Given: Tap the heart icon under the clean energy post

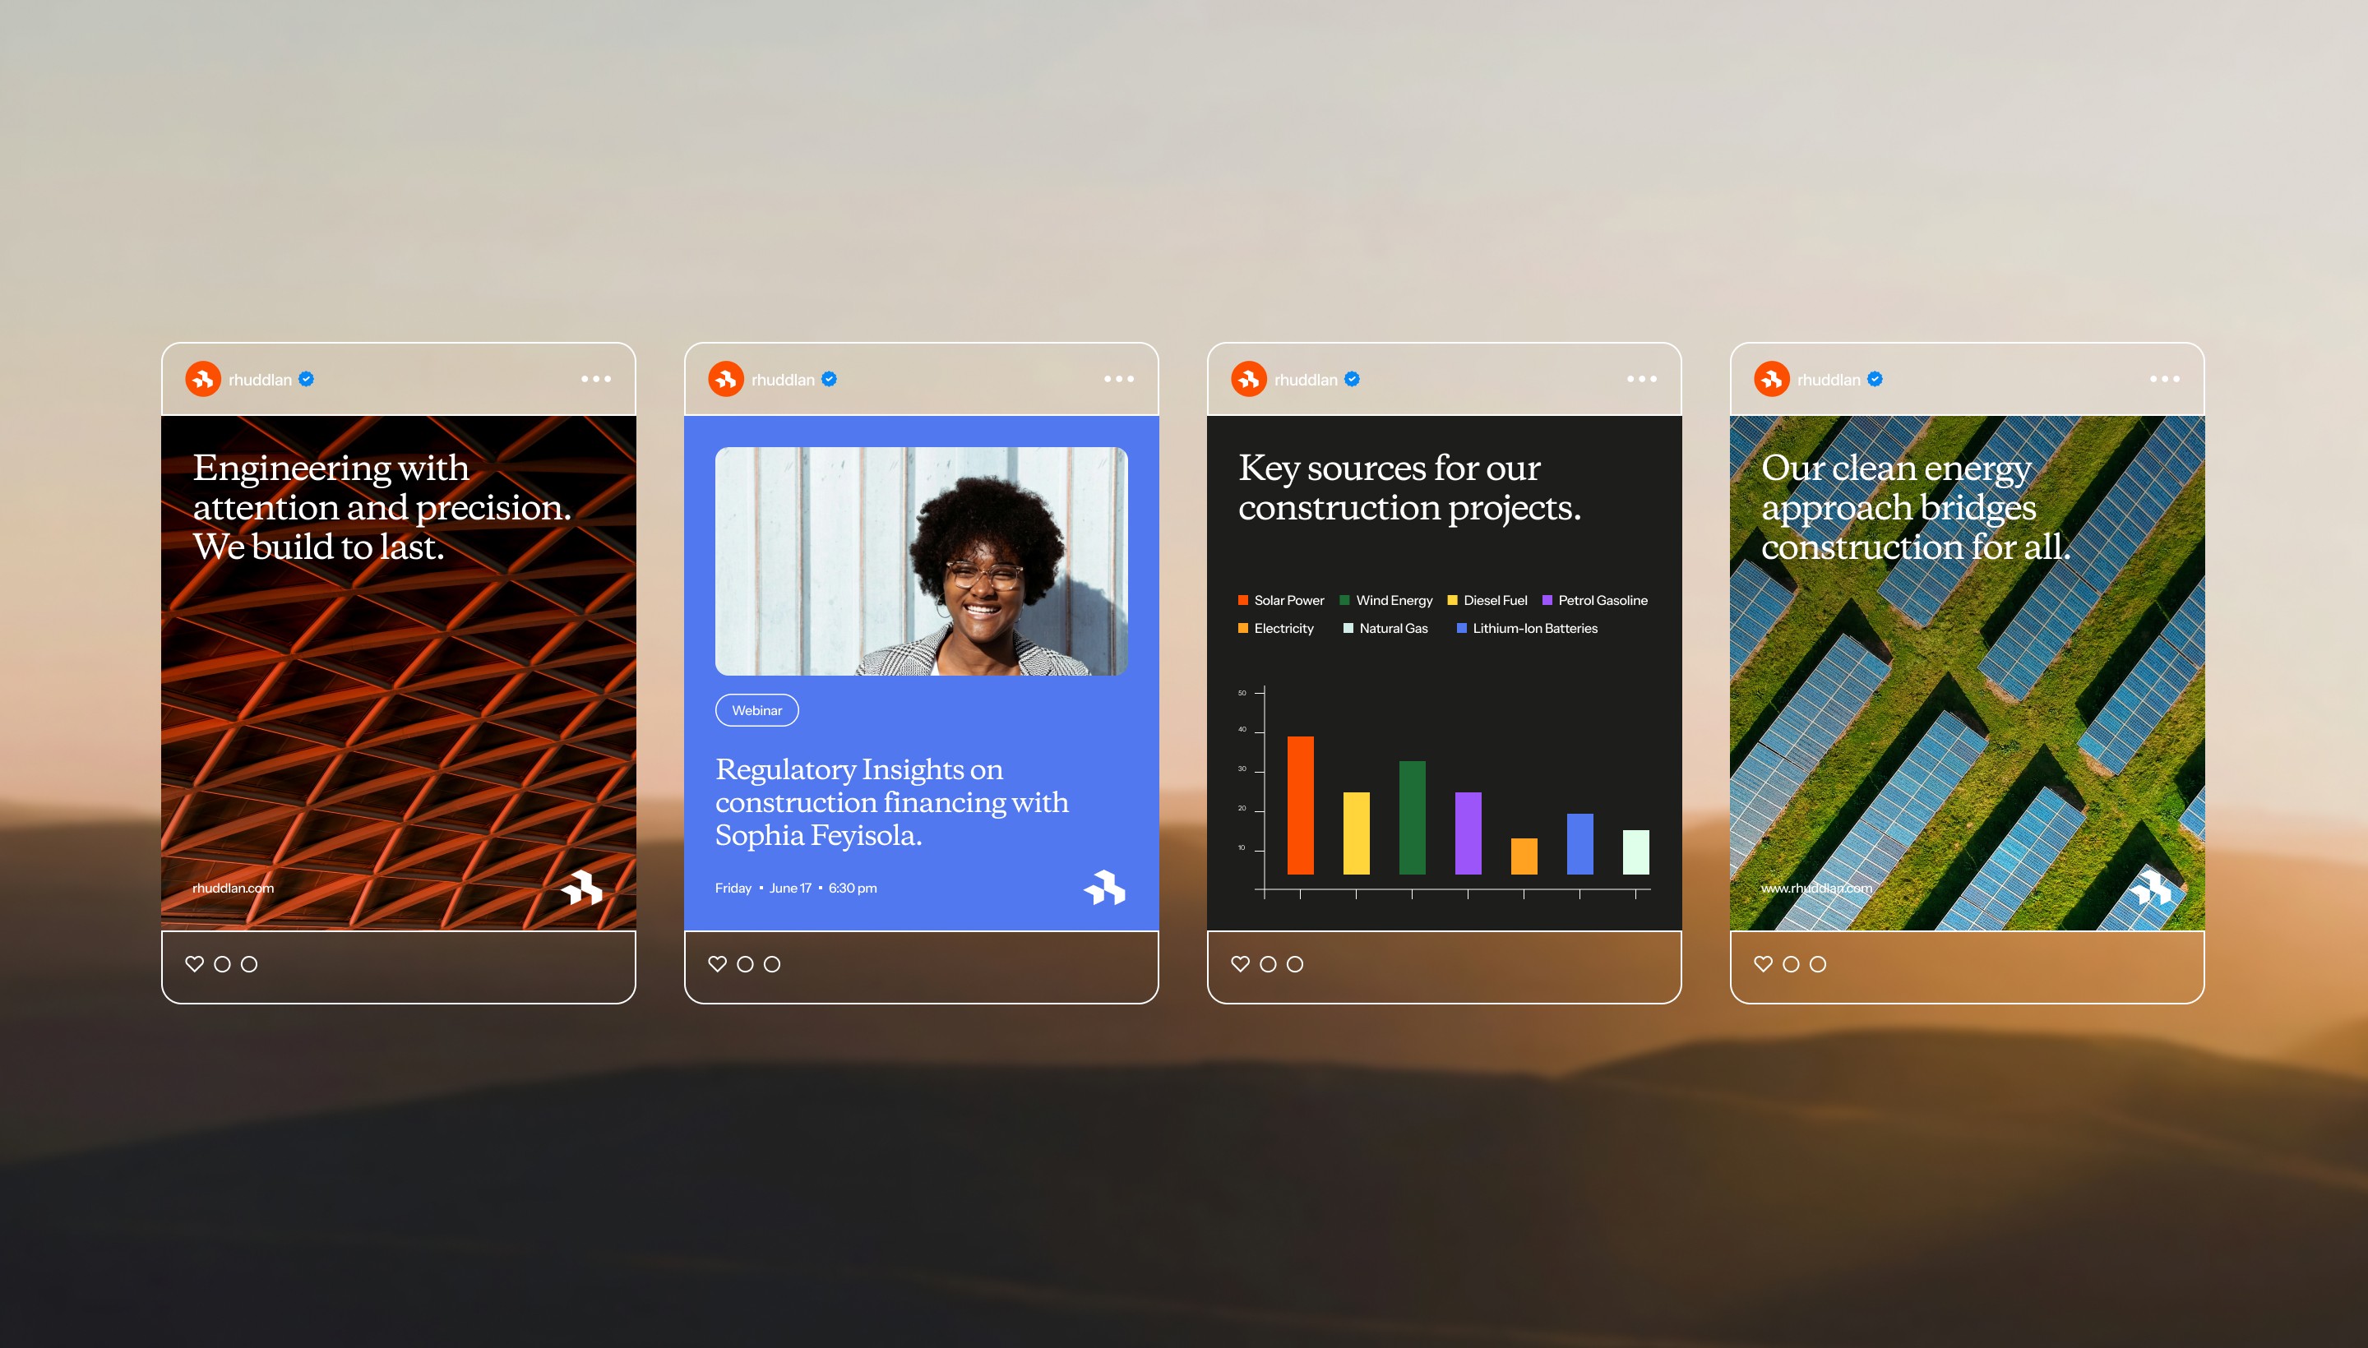Looking at the screenshot, I should [x=1764, y=964].
